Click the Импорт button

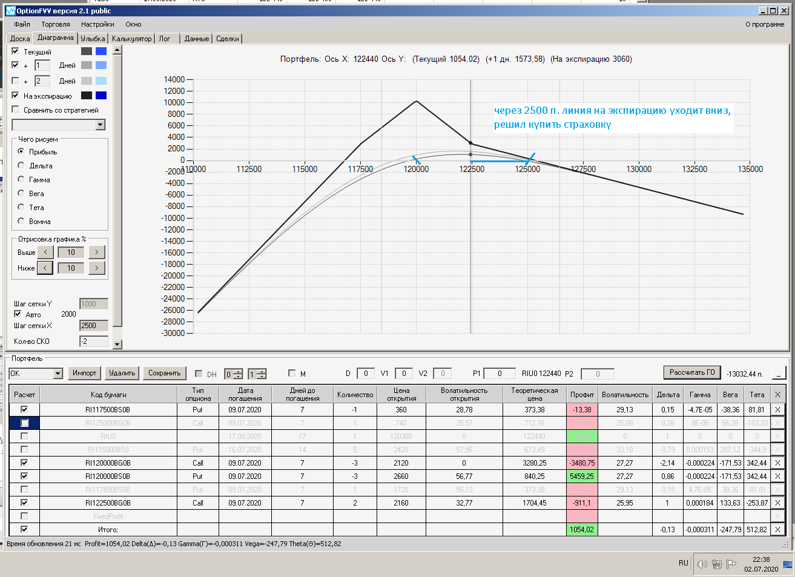pos(84,373)
